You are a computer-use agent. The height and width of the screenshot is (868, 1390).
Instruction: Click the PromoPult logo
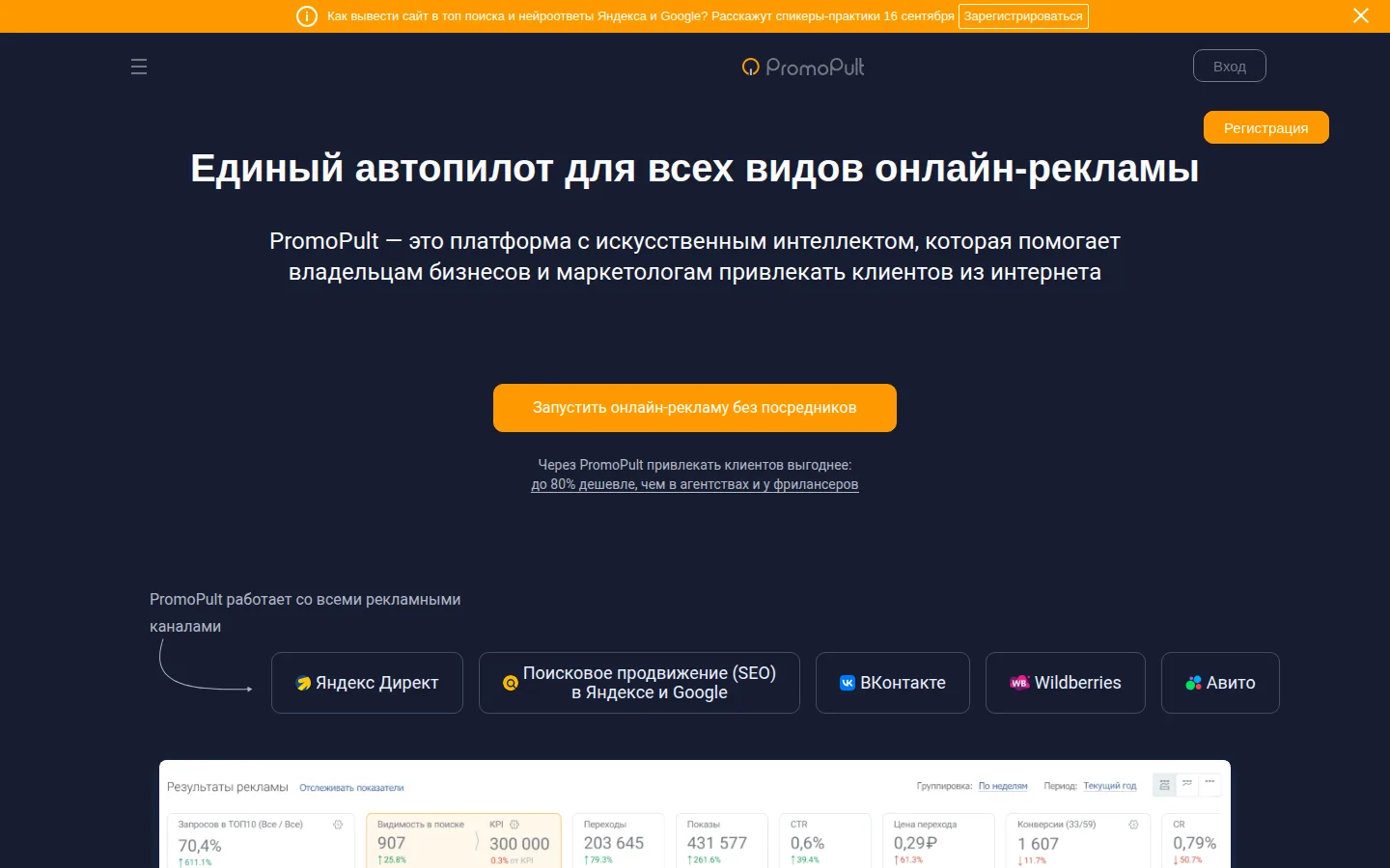click(x=803, y=67)
